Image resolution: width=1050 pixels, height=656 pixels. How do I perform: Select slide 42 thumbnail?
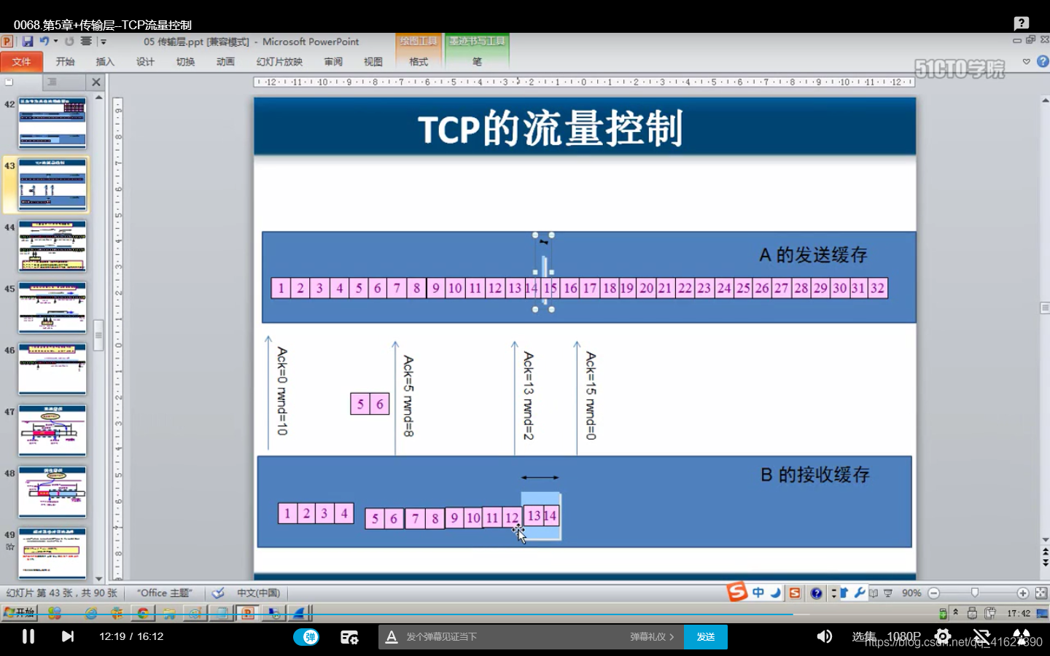click(52, 123)
